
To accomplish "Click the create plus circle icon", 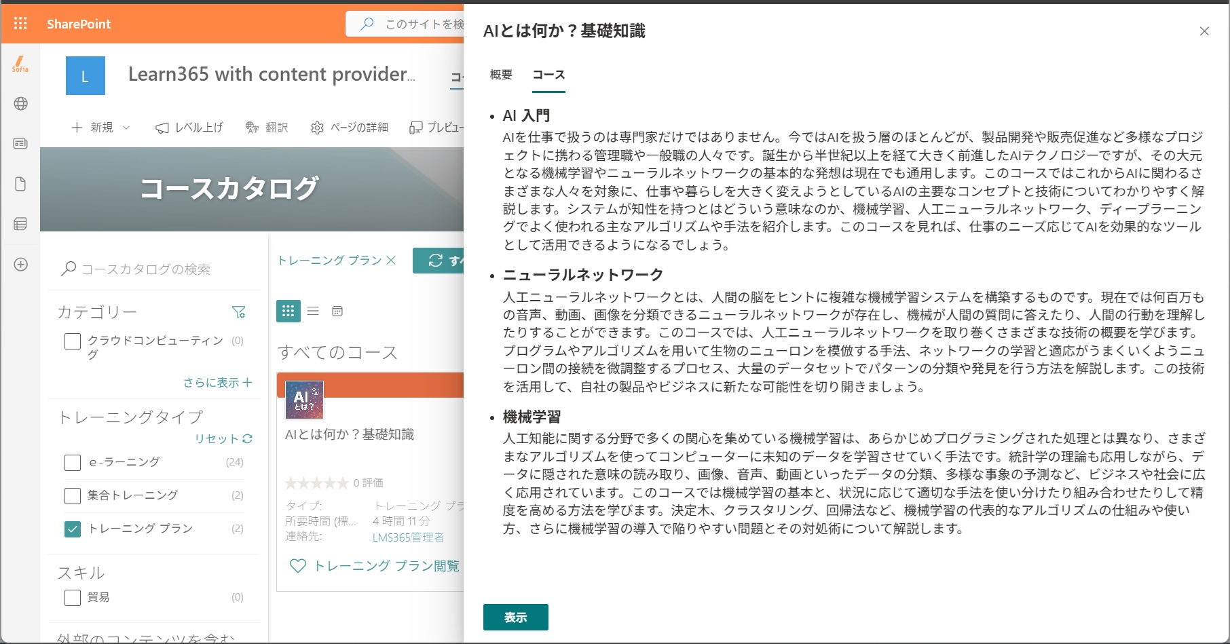I will tap(21, 265).
